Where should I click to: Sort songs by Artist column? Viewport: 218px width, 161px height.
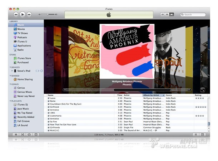[x=133, y=95]
